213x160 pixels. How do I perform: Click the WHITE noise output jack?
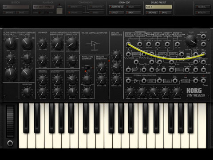coord(187,70)
